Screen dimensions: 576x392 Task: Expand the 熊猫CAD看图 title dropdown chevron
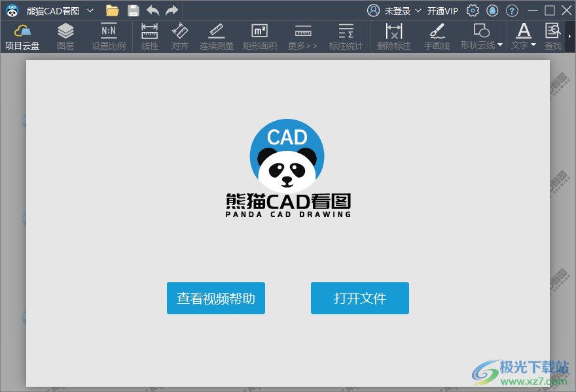tap(90, 10)
